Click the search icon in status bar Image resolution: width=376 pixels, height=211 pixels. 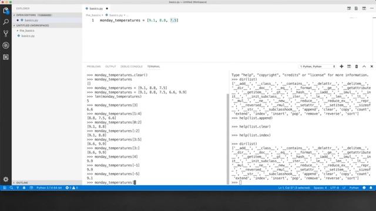(11, 188)
